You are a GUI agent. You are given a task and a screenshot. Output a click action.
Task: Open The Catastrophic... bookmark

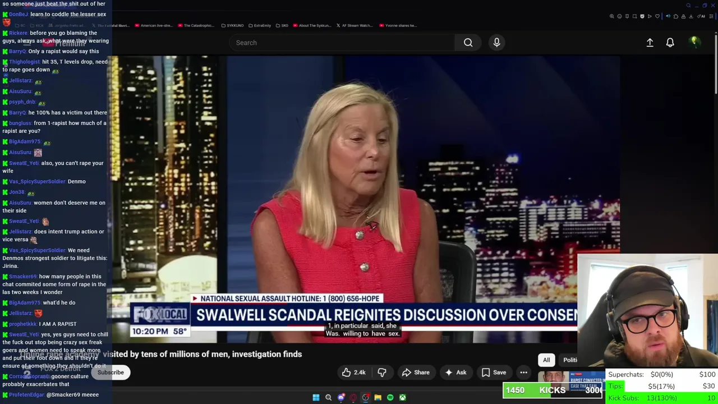tap(196, 25)
